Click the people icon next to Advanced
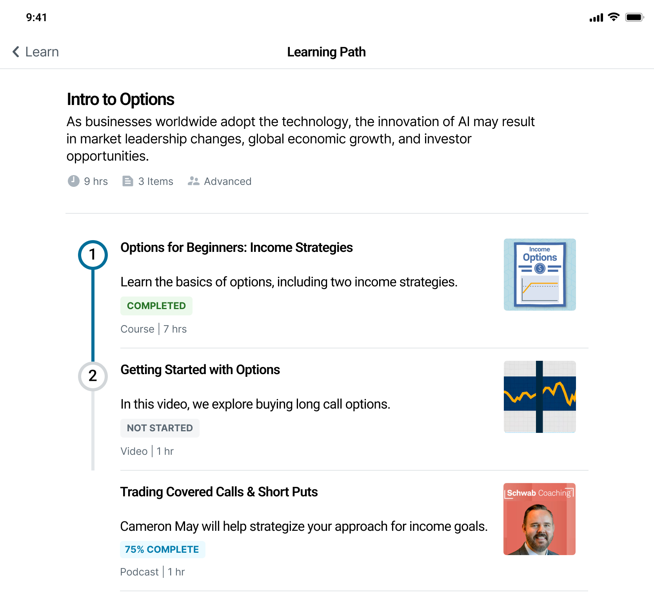Viewport: 654px width, 597px height. (193, 181)
